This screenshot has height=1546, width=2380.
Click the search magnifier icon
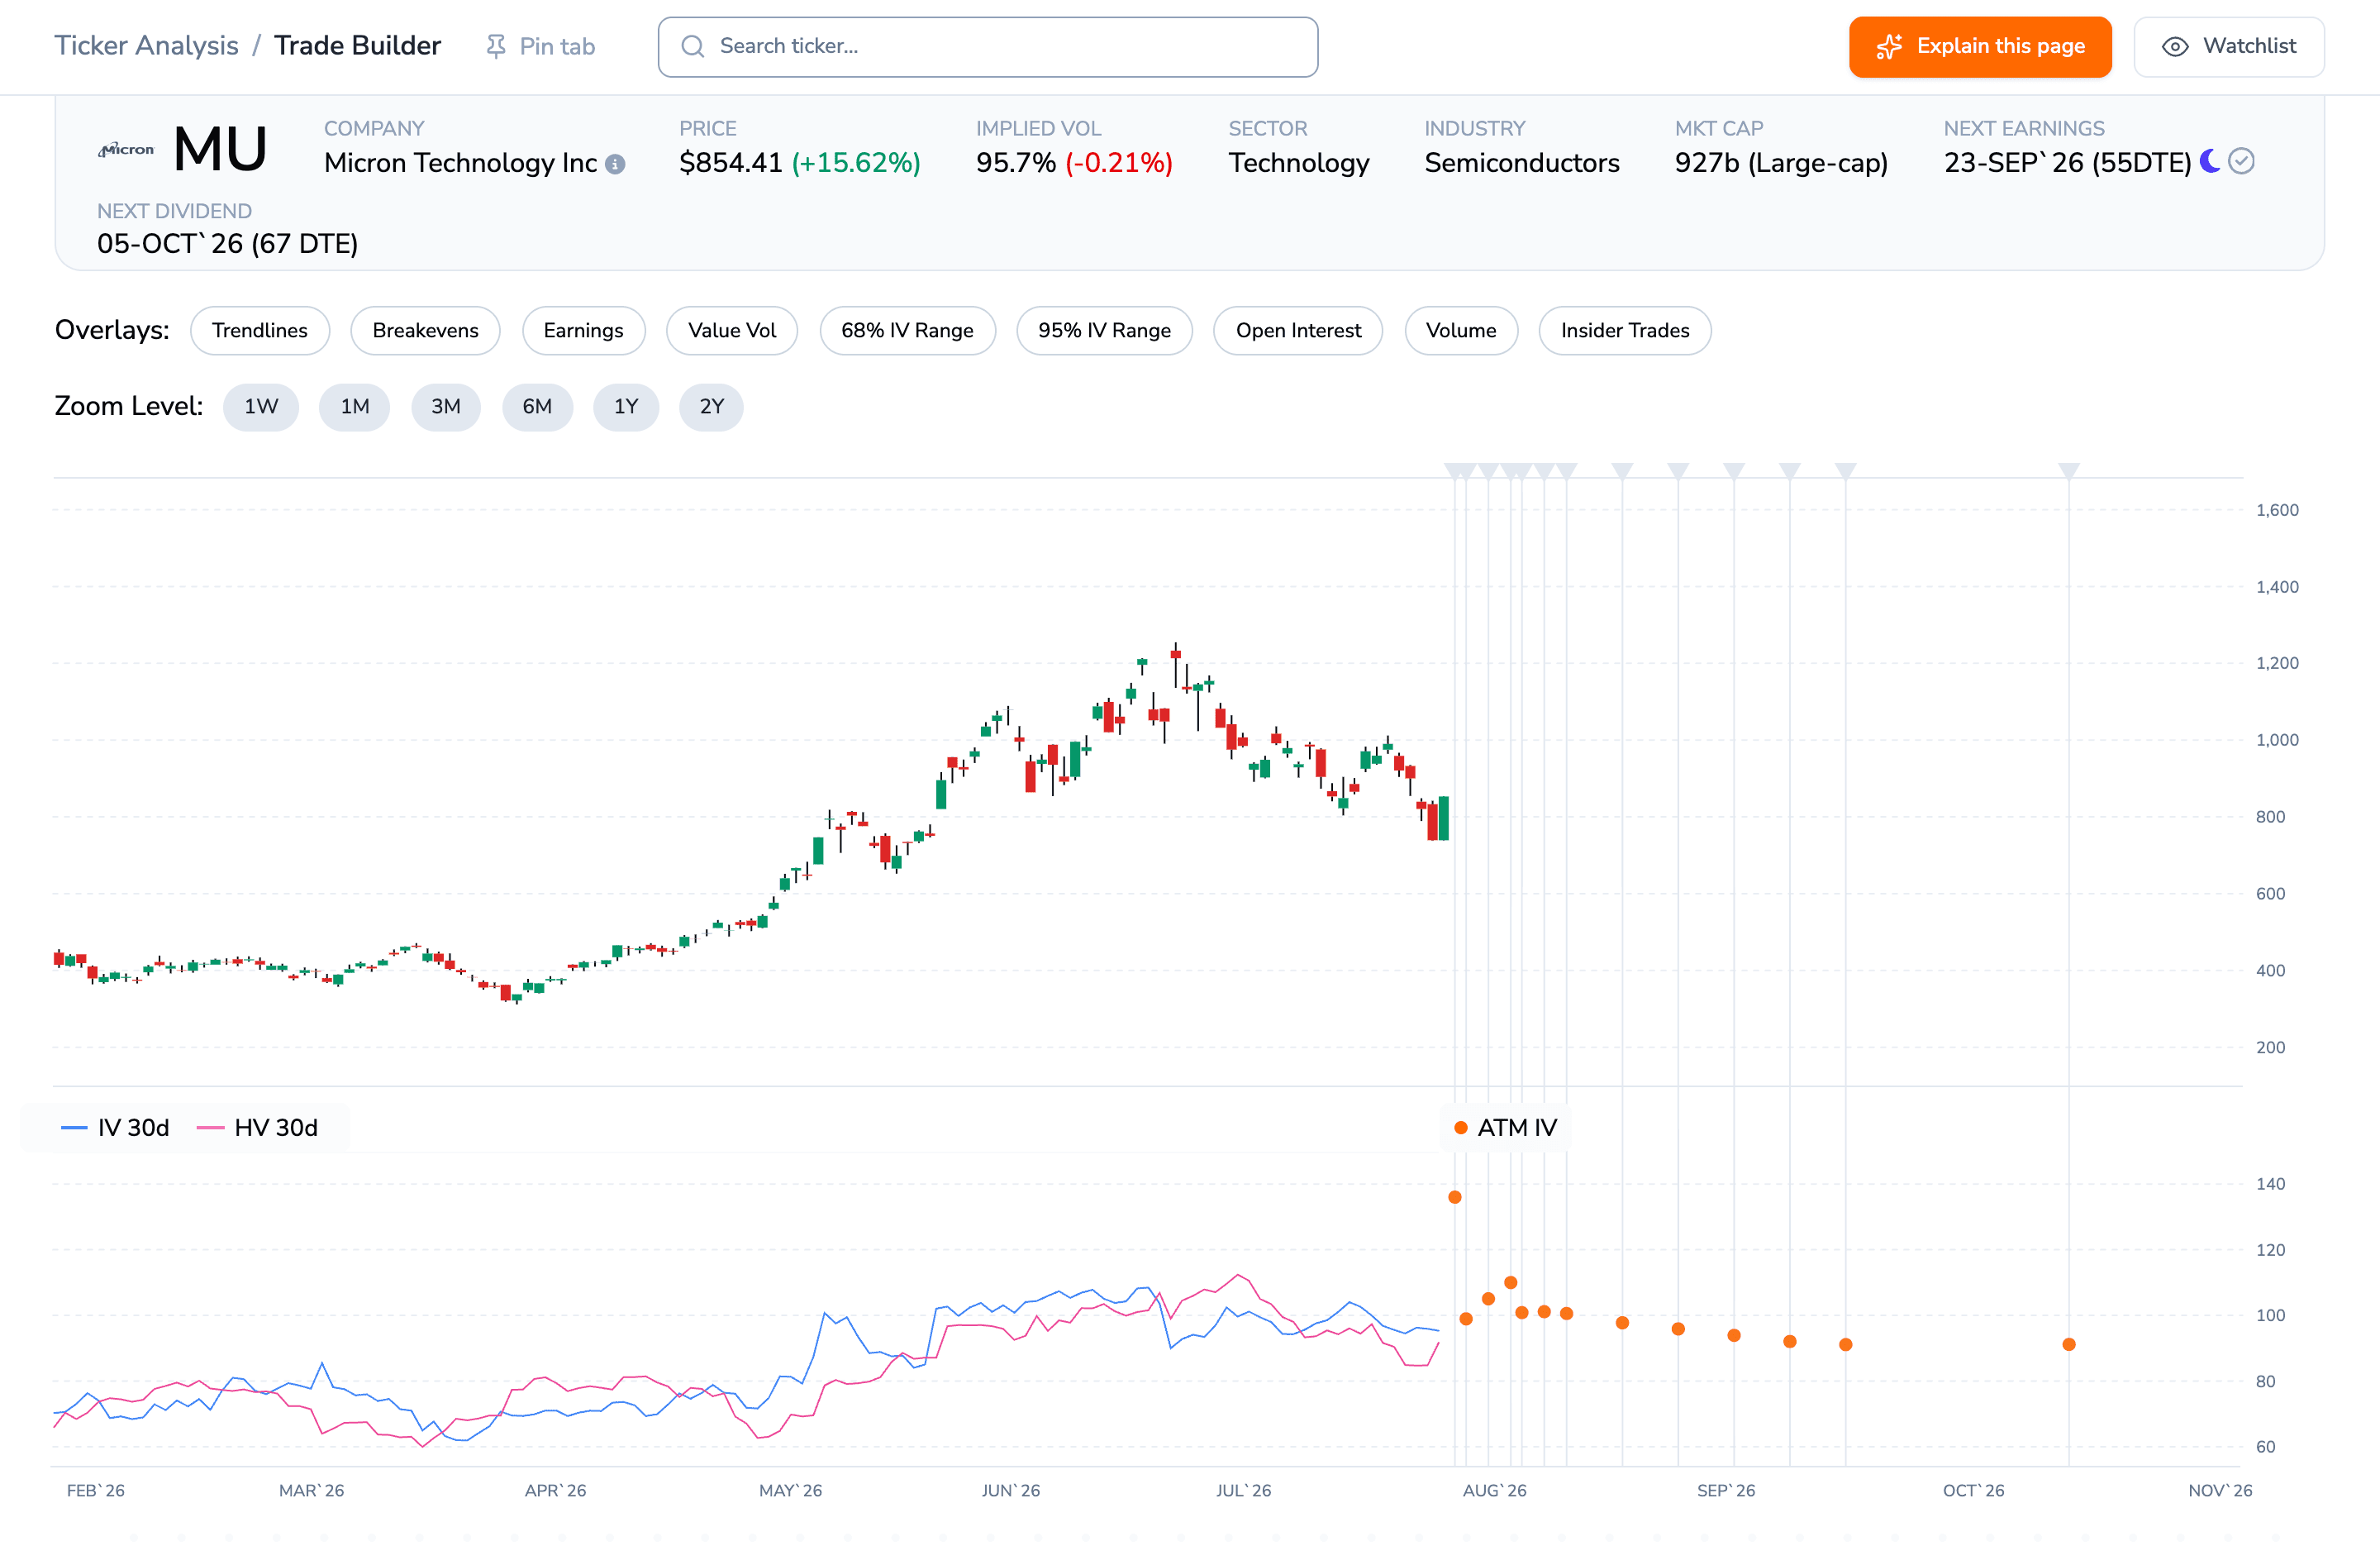coord(692,46)
